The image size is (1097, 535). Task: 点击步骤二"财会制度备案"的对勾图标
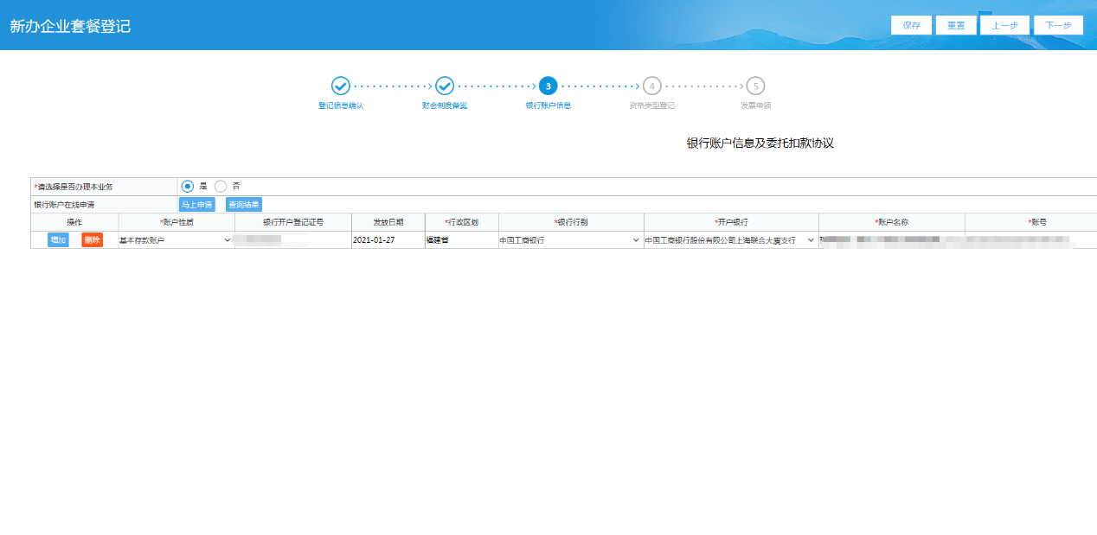click(445, 86)
